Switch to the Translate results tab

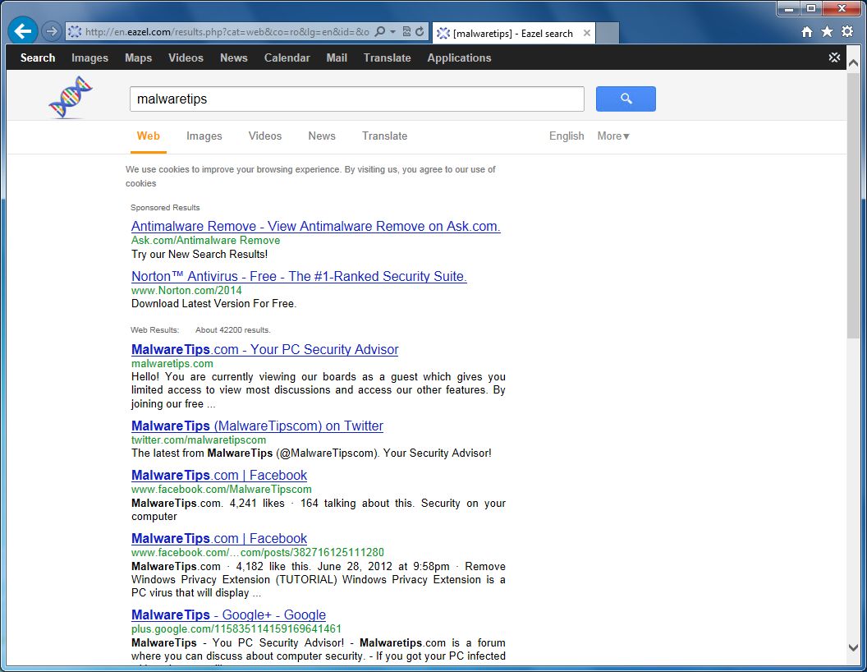tap(384, 136)
